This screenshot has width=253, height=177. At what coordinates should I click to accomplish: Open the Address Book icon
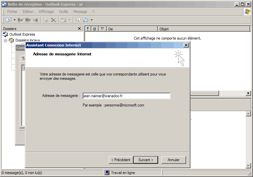(x=78, y=20)
